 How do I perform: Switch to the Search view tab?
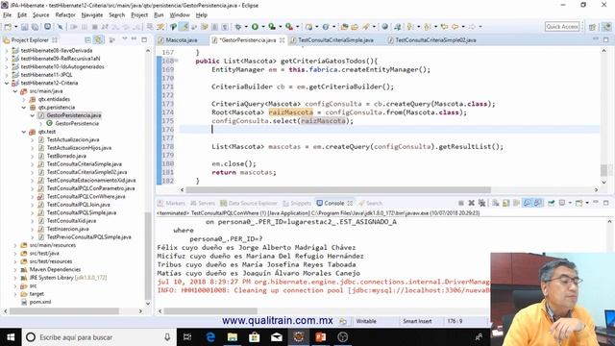(x=370, y=203)
